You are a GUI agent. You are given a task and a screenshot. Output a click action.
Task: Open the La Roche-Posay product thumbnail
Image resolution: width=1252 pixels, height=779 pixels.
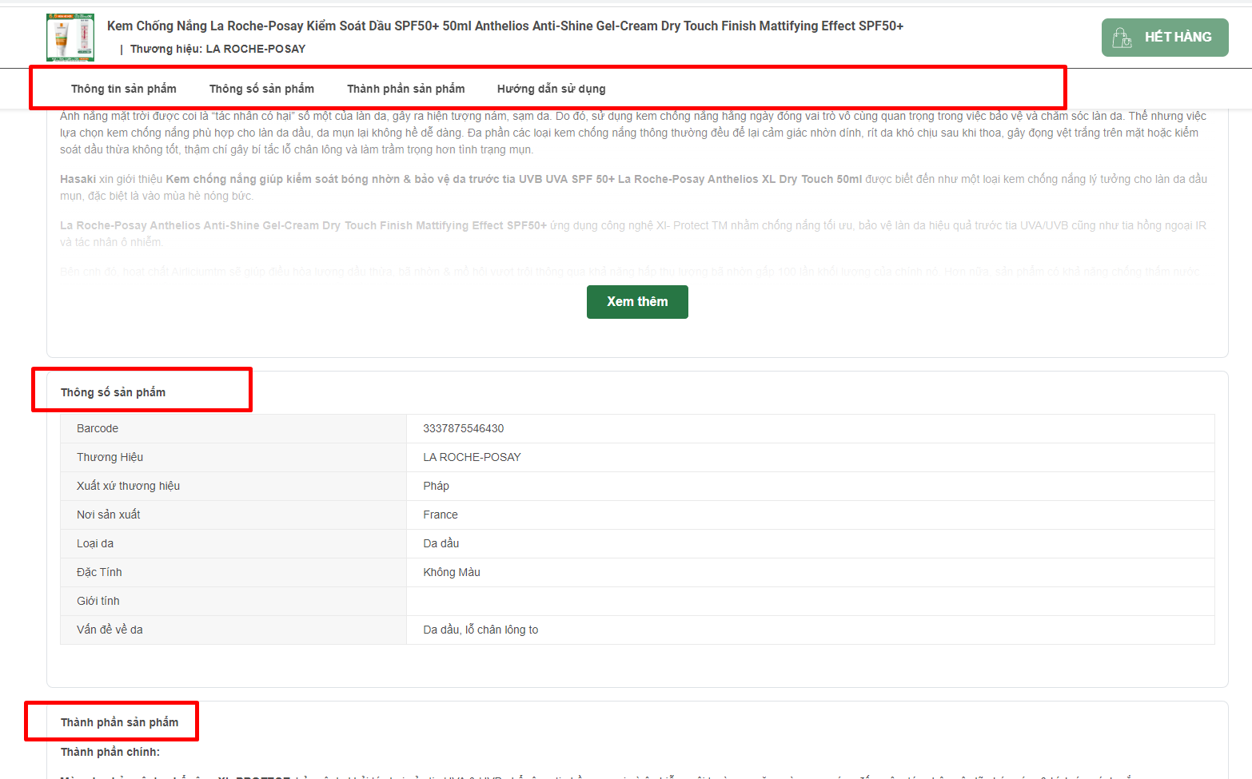(70, 38)
